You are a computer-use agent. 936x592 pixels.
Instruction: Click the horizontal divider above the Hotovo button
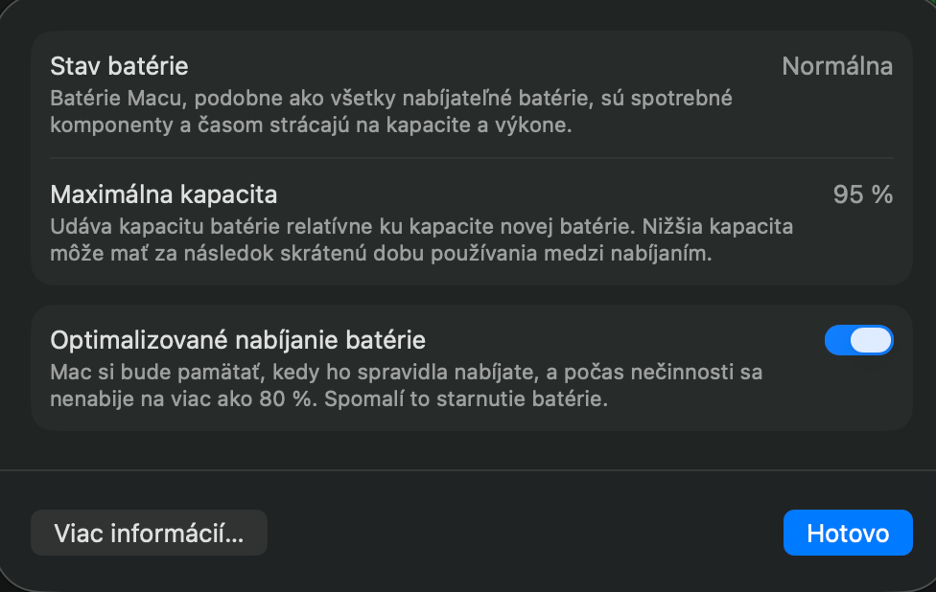pyautogui.click(x=468, y=470)
